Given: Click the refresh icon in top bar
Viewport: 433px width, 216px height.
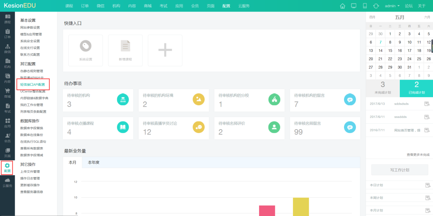Looking at the screenshot, I should 376,6.
